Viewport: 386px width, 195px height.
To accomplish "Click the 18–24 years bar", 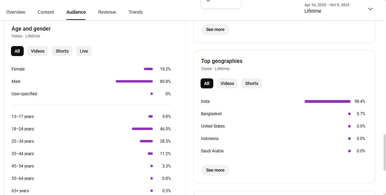I will [x=142, y=129].
